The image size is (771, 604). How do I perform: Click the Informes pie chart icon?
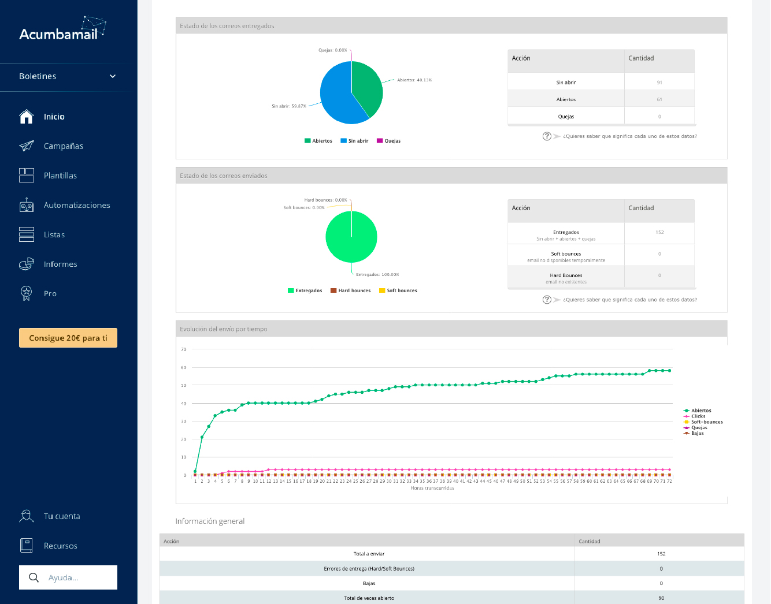(27, 264)
